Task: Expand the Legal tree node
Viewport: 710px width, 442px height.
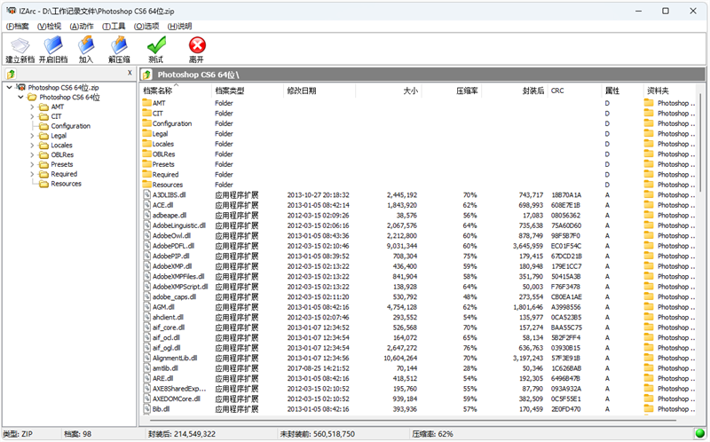Action: point(32,136)
